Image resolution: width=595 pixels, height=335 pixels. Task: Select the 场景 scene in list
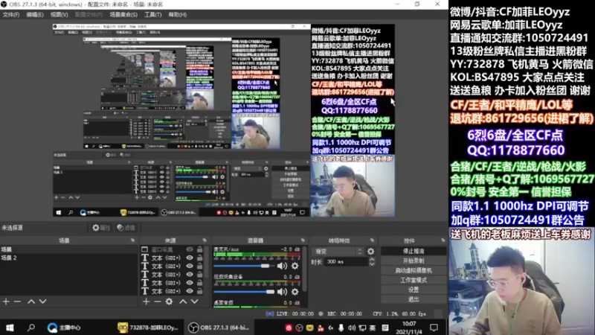(68, 249)
